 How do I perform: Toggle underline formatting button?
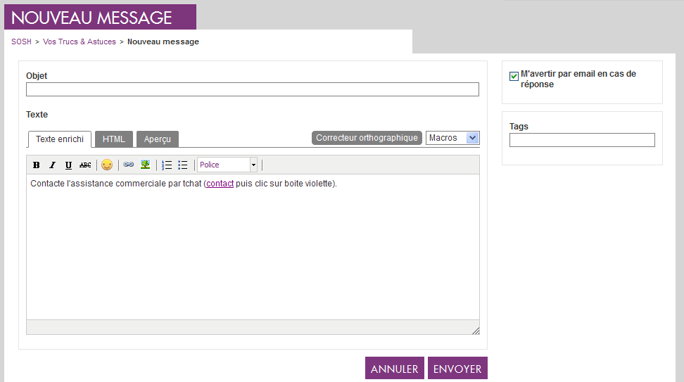tap(68, 165)
